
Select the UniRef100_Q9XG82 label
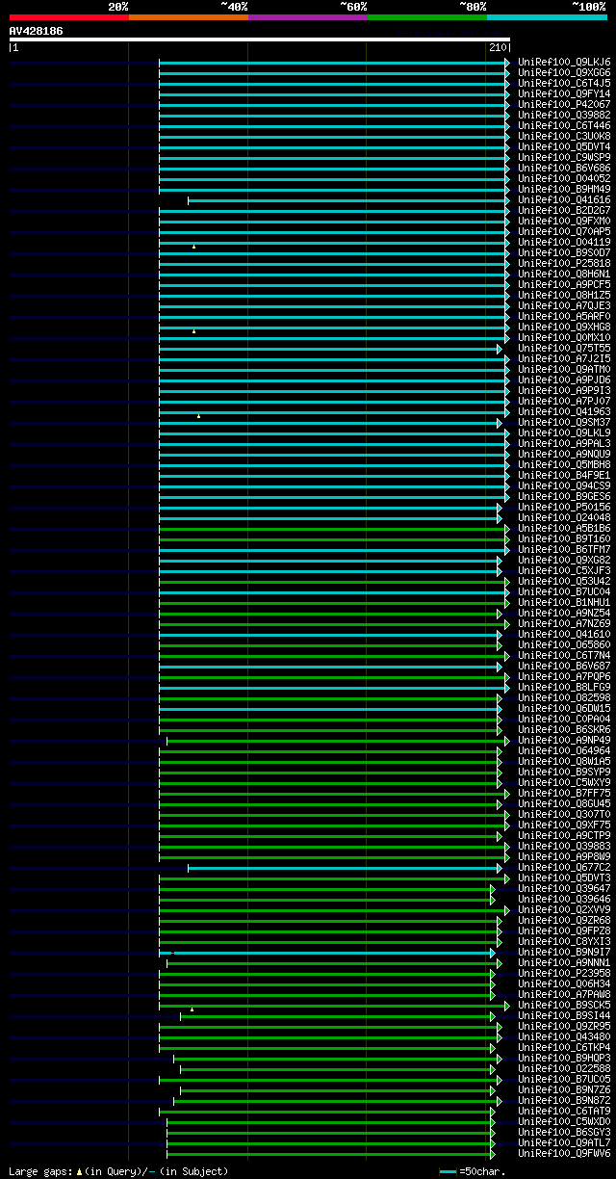point(564,561)
